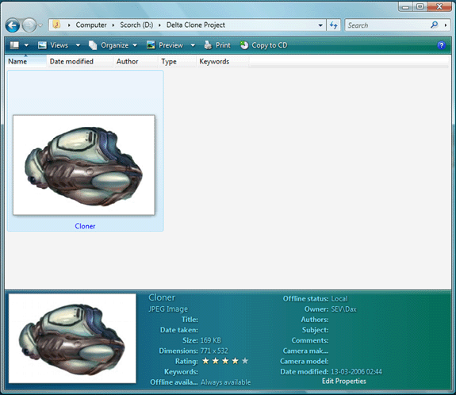This screenshot has width=456, height=395.
Task: Click the Copy to CD icon
Action: click(244, 45)
